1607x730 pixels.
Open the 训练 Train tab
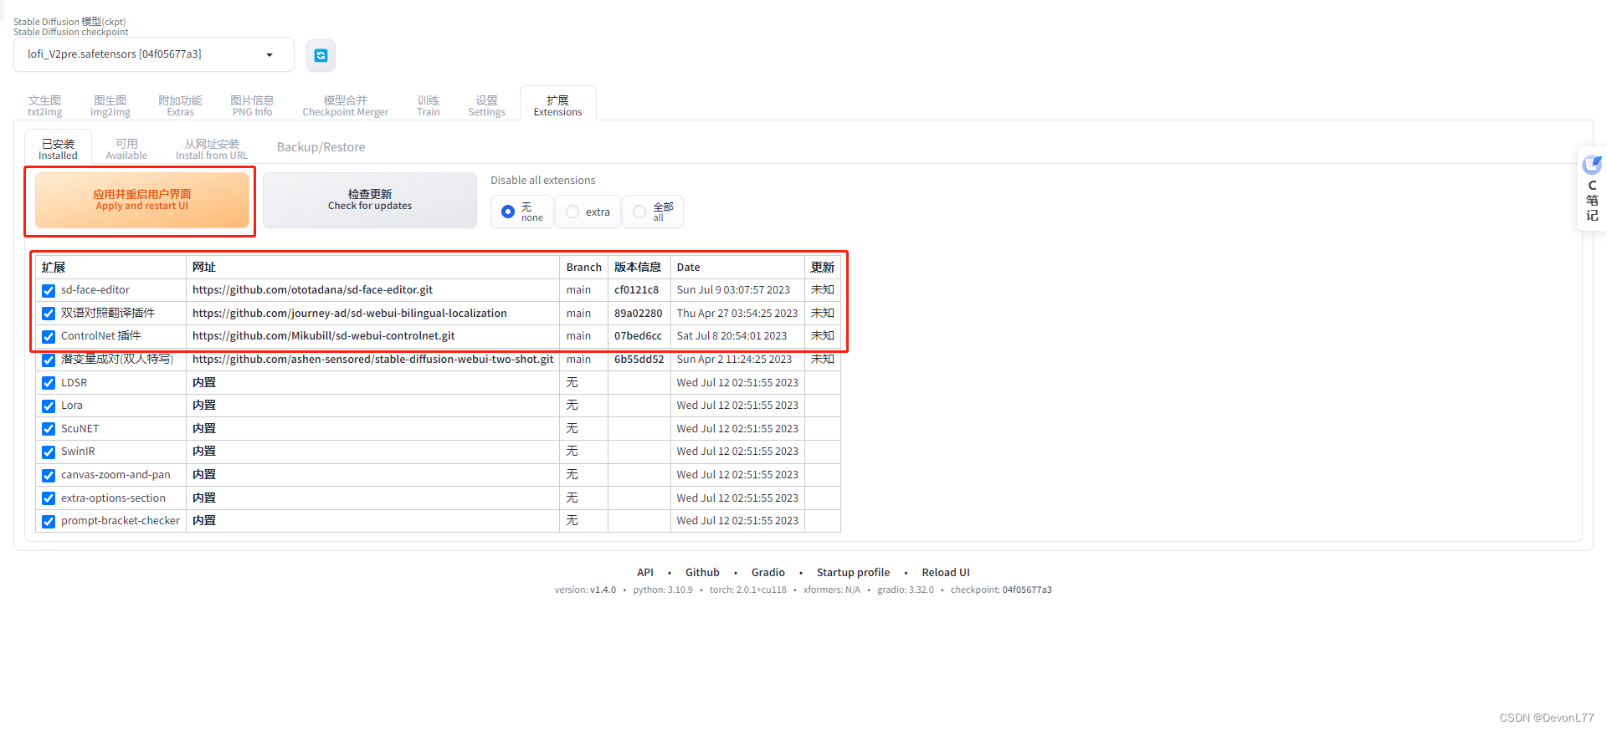coord(429,105)
